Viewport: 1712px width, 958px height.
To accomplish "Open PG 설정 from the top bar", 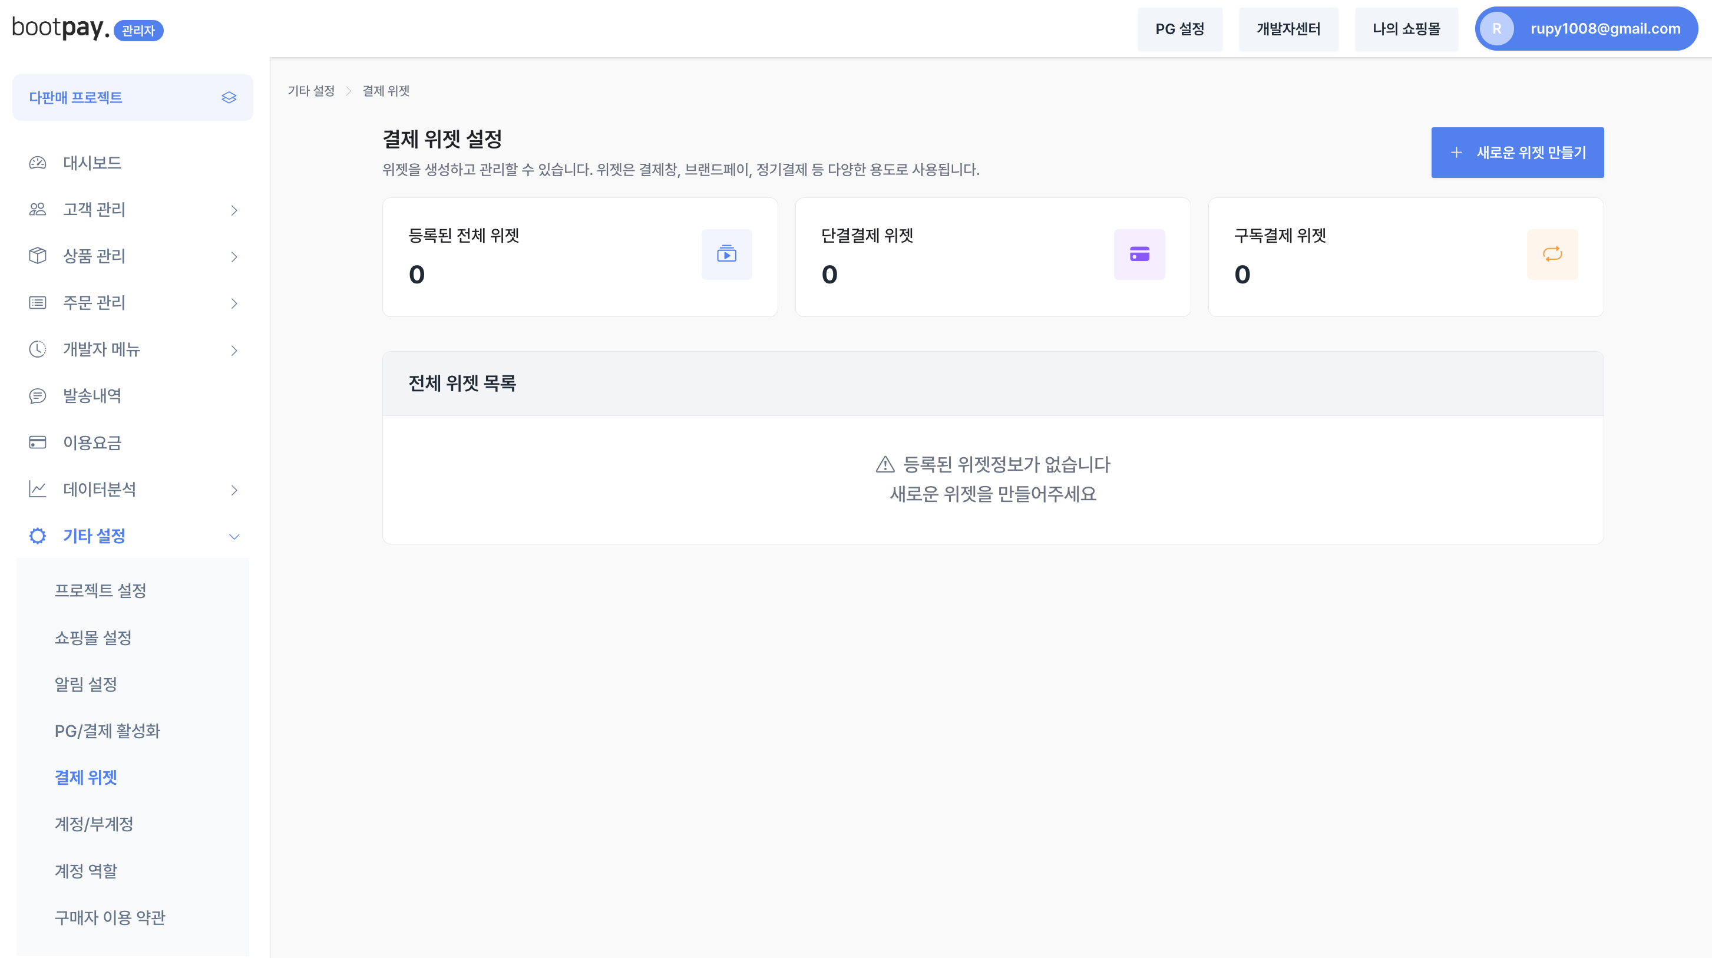I will tap(1179, 29).
